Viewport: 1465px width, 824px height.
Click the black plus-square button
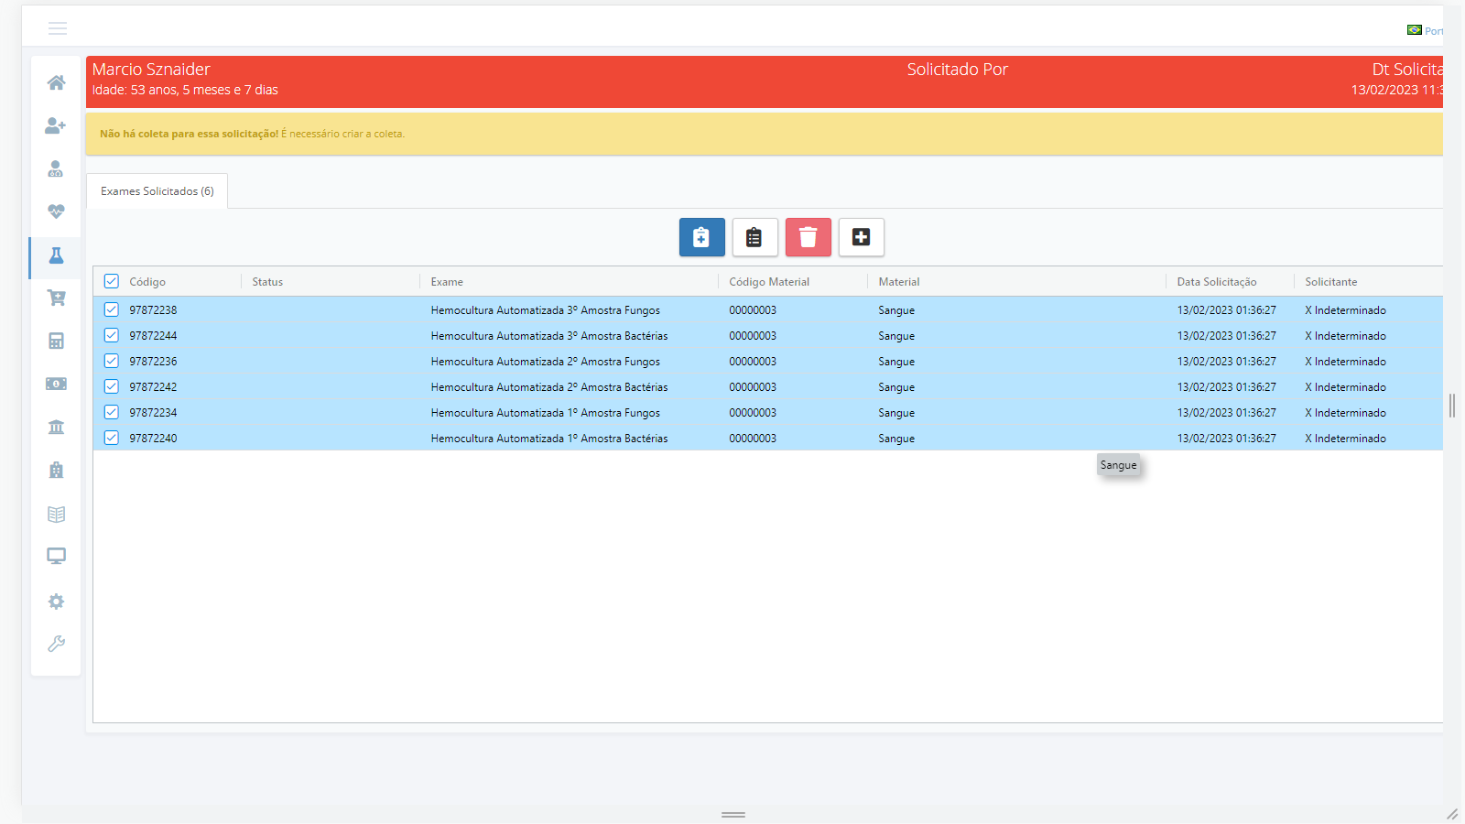[861, 237]
